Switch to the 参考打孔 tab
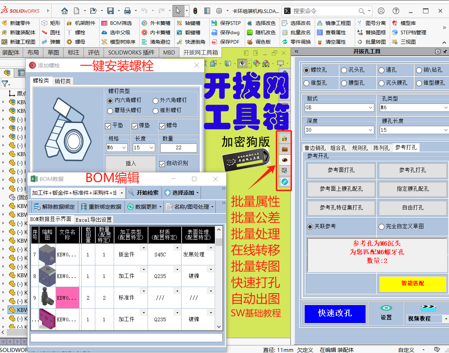449x353 pixels. click(406, 147)
